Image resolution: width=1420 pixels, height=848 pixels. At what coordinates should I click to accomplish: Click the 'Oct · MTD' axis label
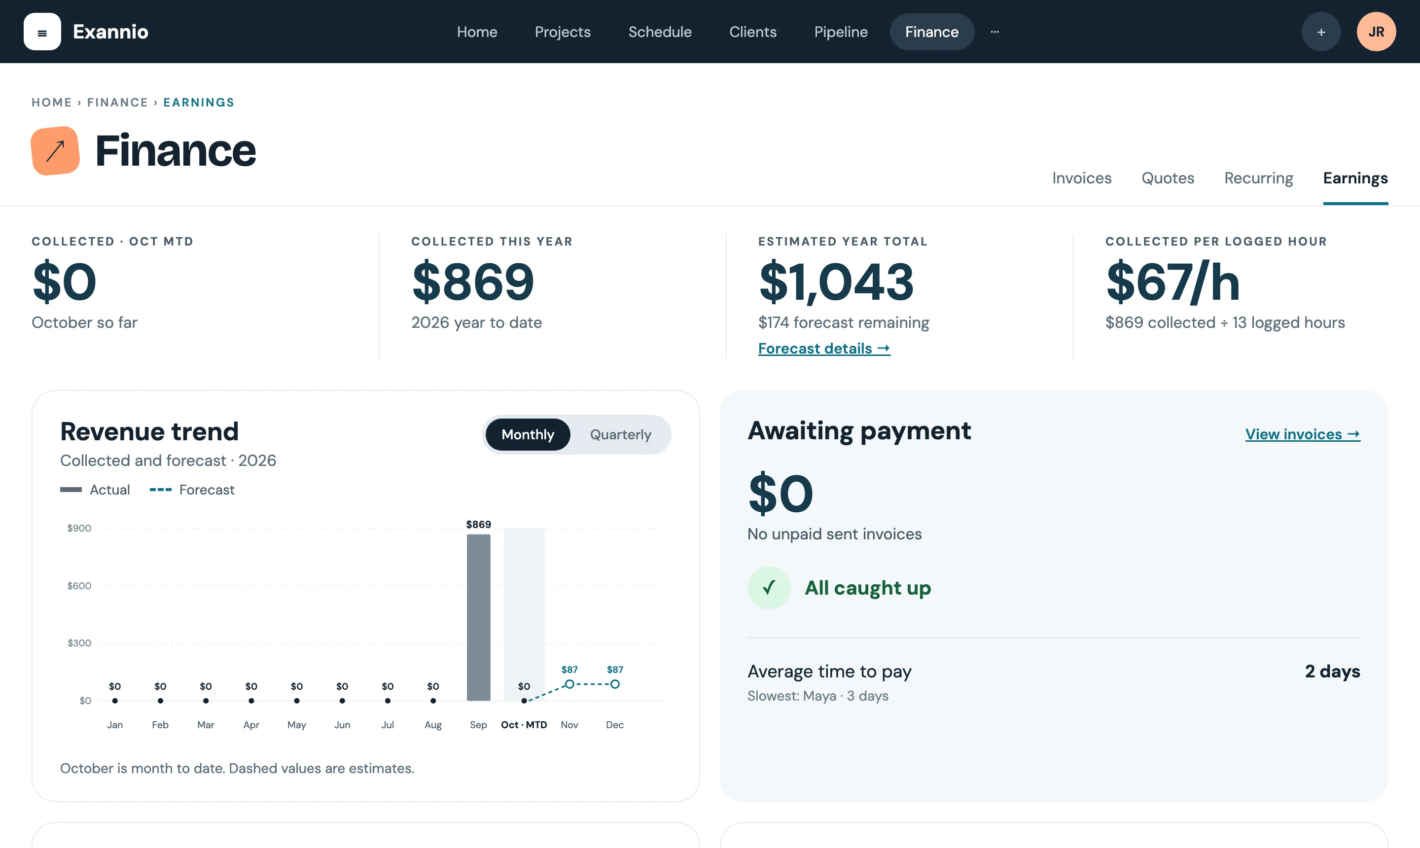pos(524,725)
